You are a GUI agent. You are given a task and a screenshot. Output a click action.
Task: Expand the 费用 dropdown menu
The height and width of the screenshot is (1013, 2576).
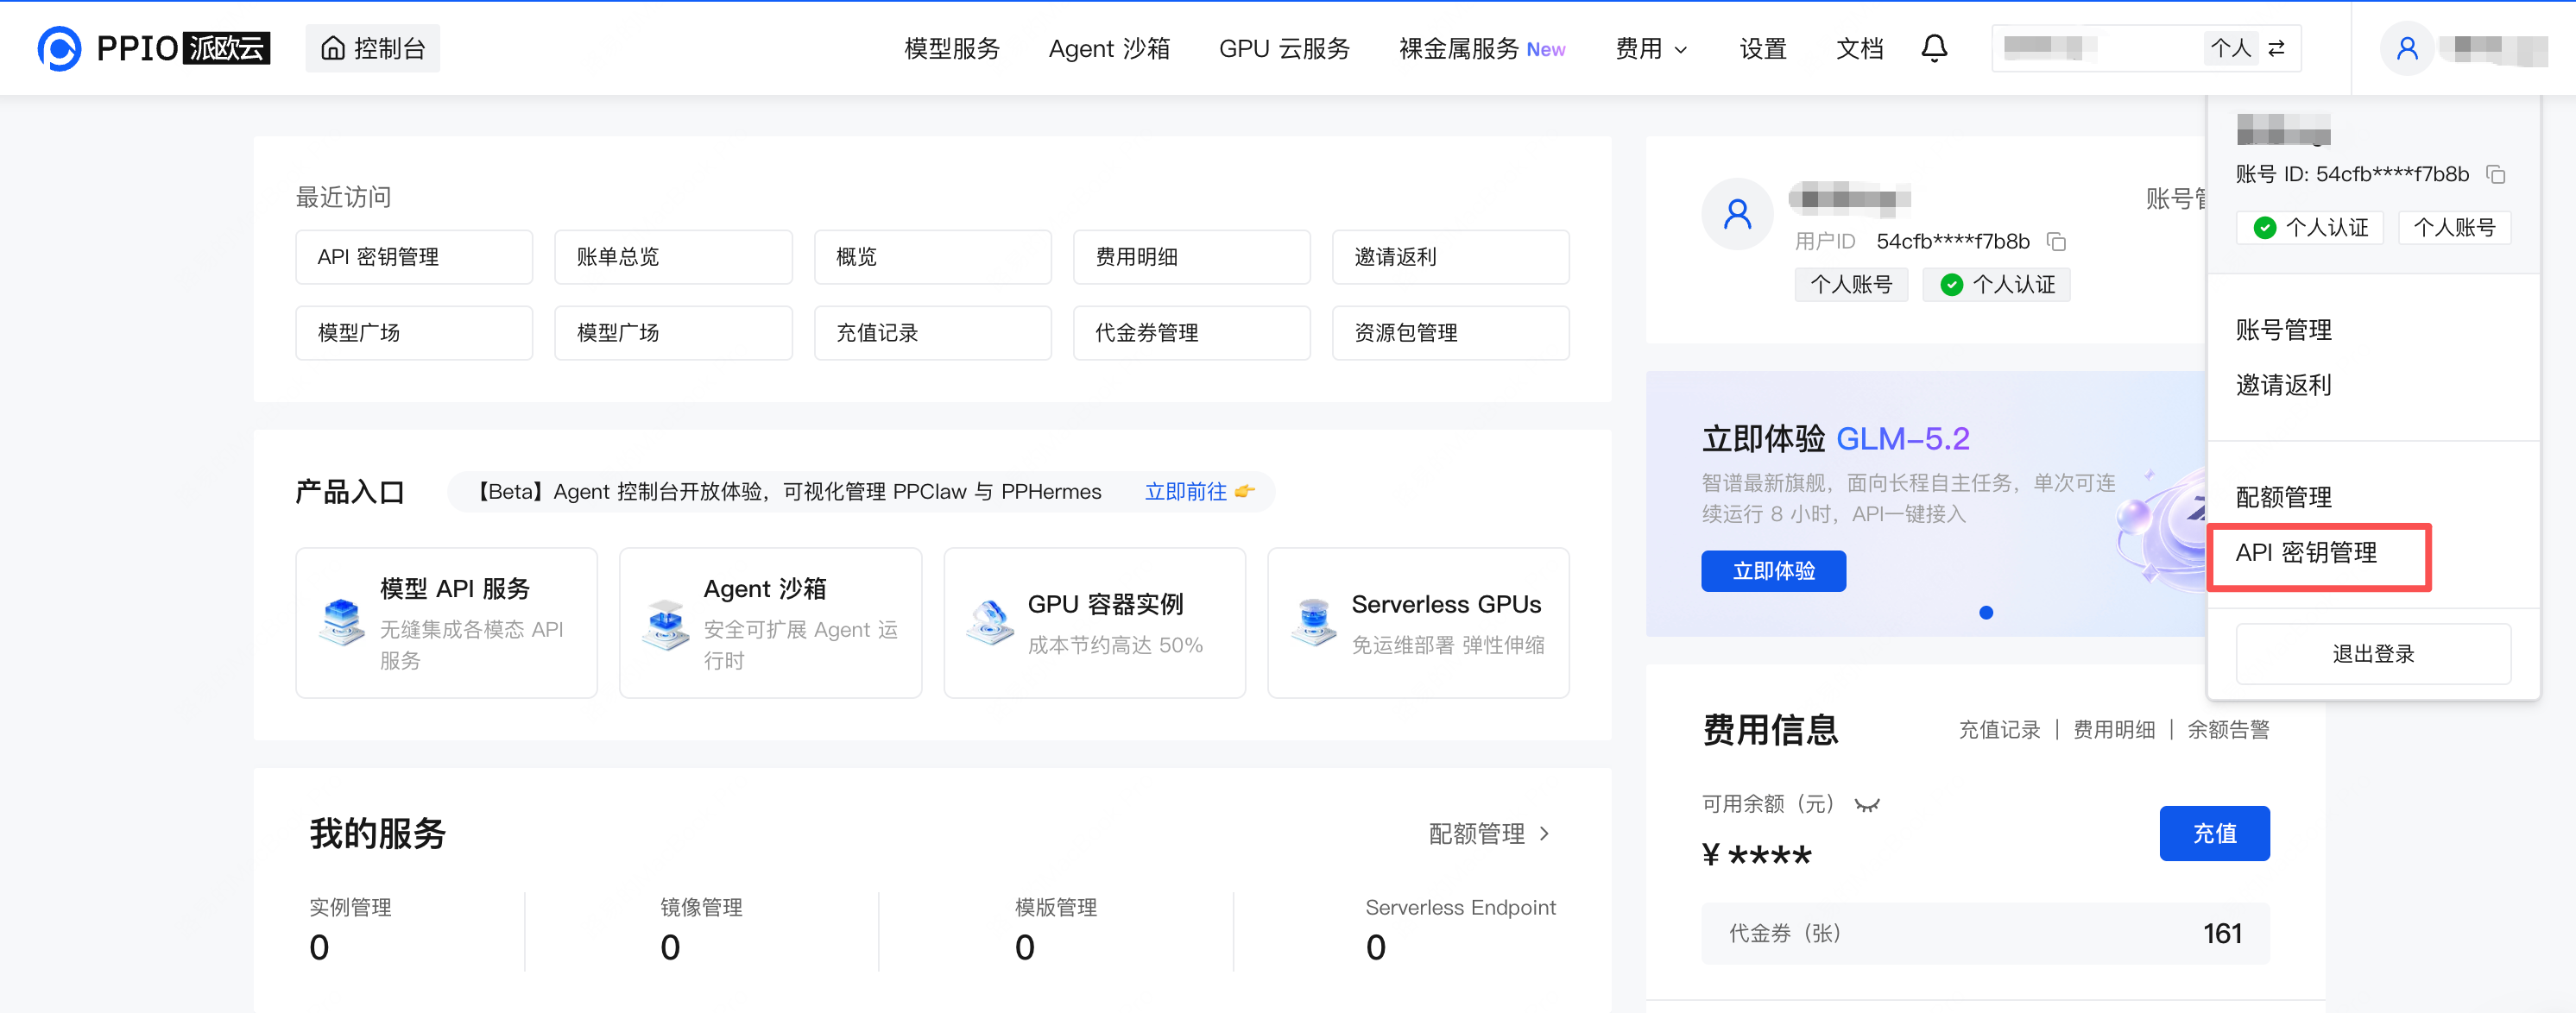[1651, 49]
